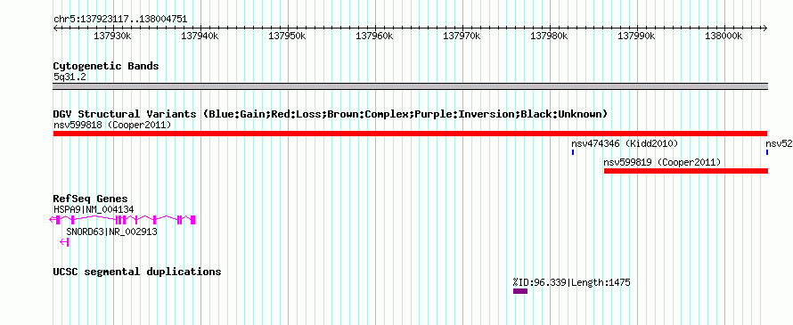This screenshot has width=793, height=325.
Task: Click the nsv599818 (Cooper2011) variant label
Action: pyautogui.click(x=112, y=125)
